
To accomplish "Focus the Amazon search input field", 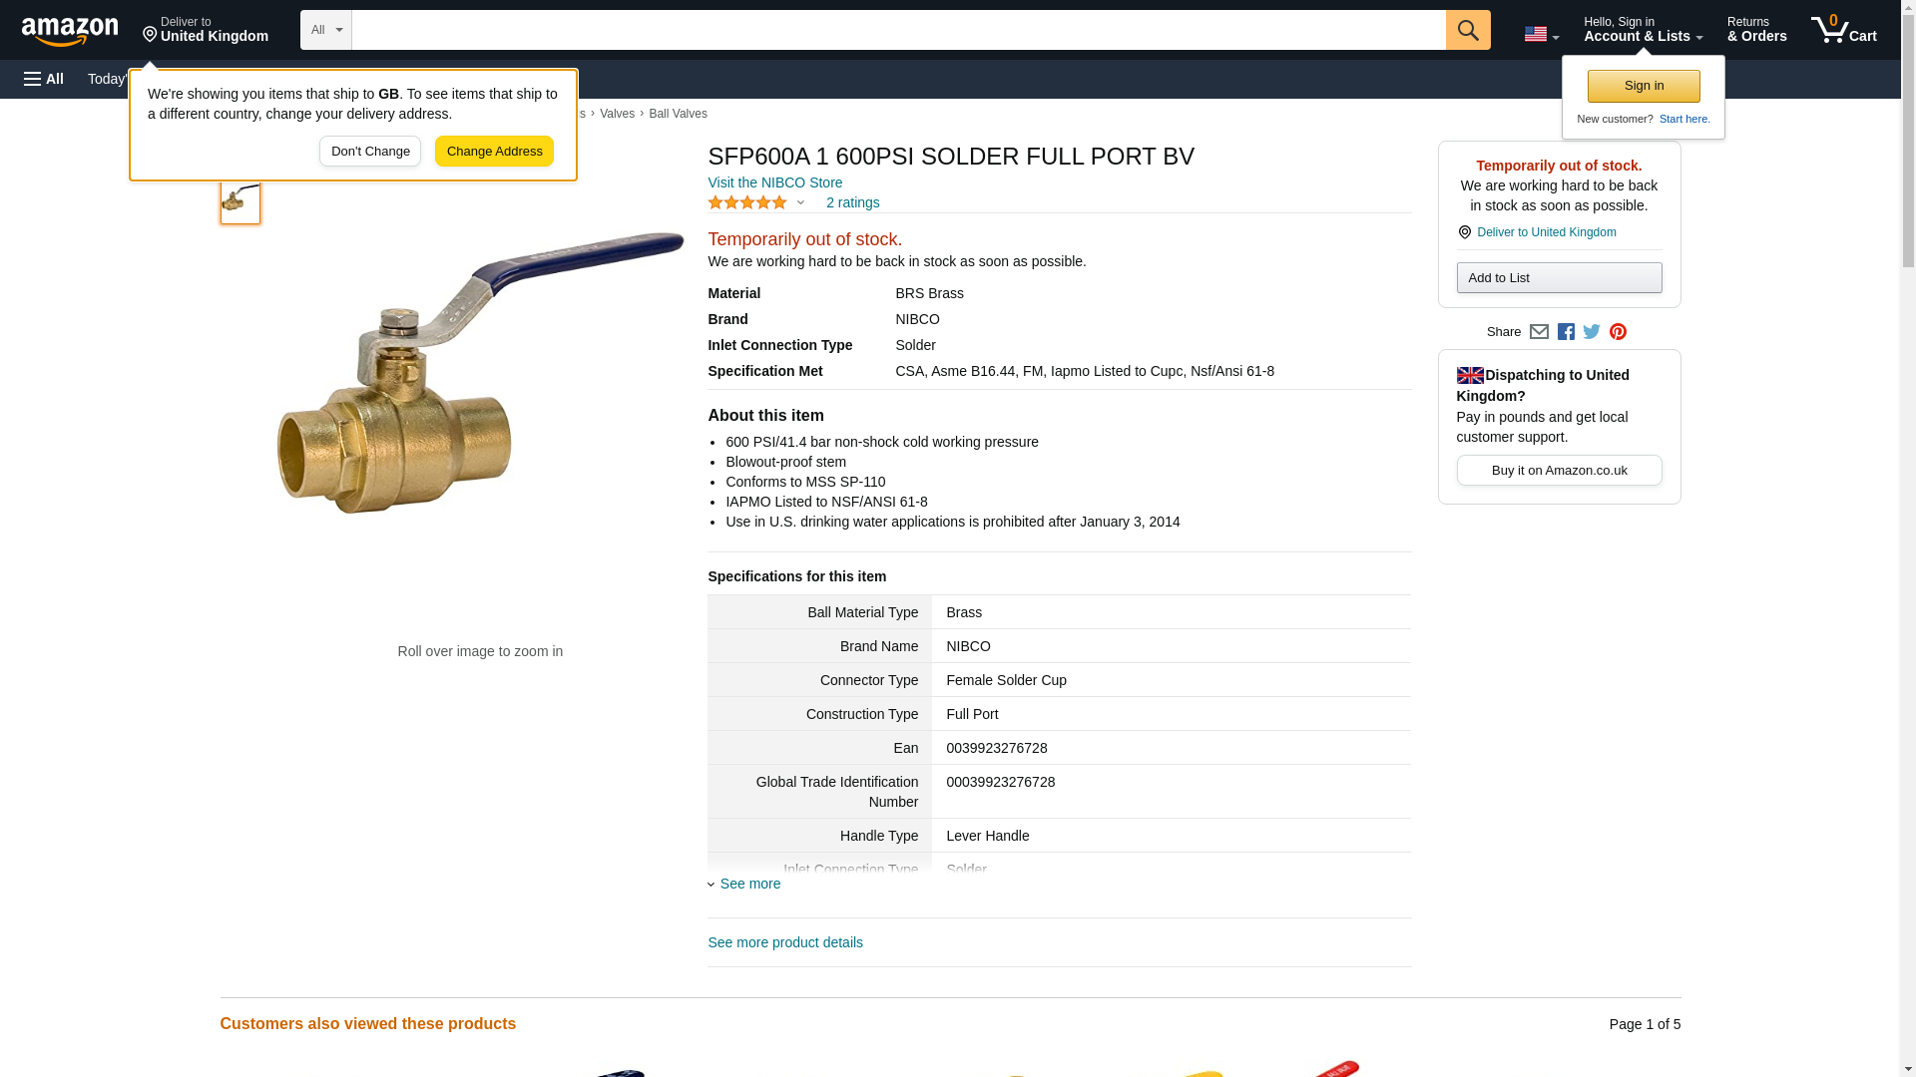I will (898, 30).
